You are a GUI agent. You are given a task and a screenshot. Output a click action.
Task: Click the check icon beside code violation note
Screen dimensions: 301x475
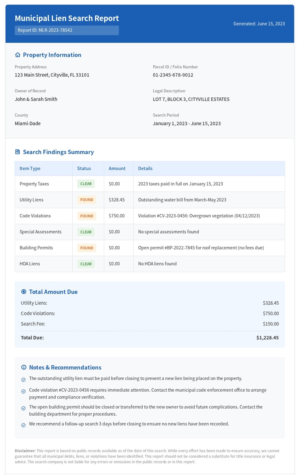click(x=23, y=391)
